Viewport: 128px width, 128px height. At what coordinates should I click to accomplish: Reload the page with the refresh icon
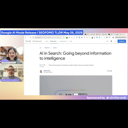coord(31,37)
